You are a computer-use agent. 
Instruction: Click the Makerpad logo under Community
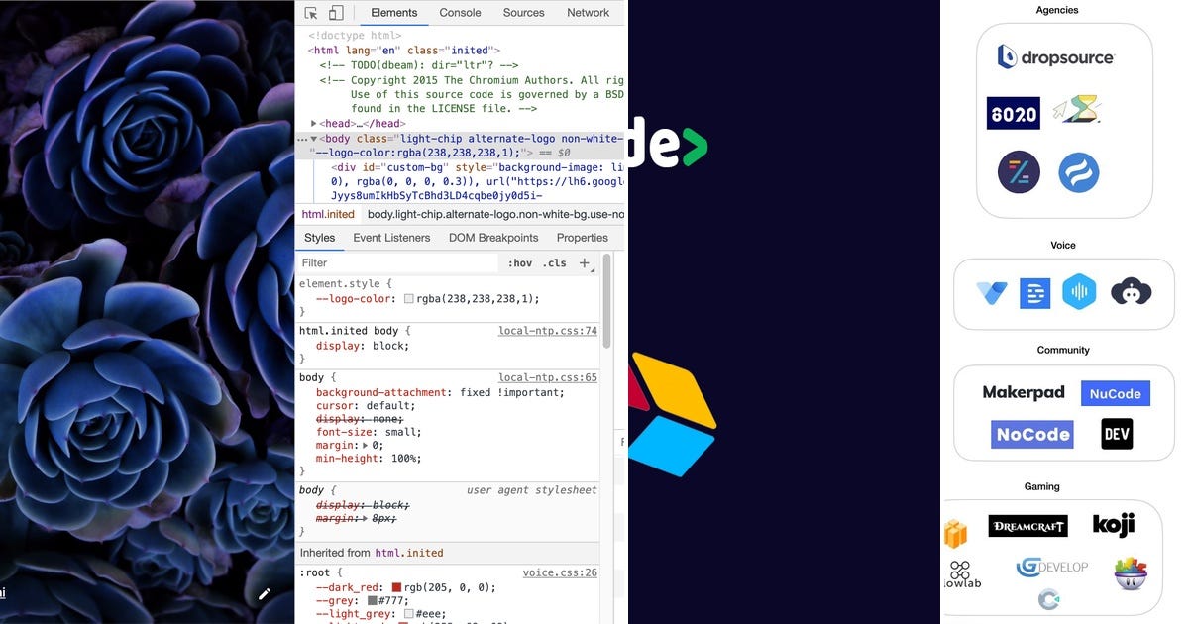(1025, 392)
